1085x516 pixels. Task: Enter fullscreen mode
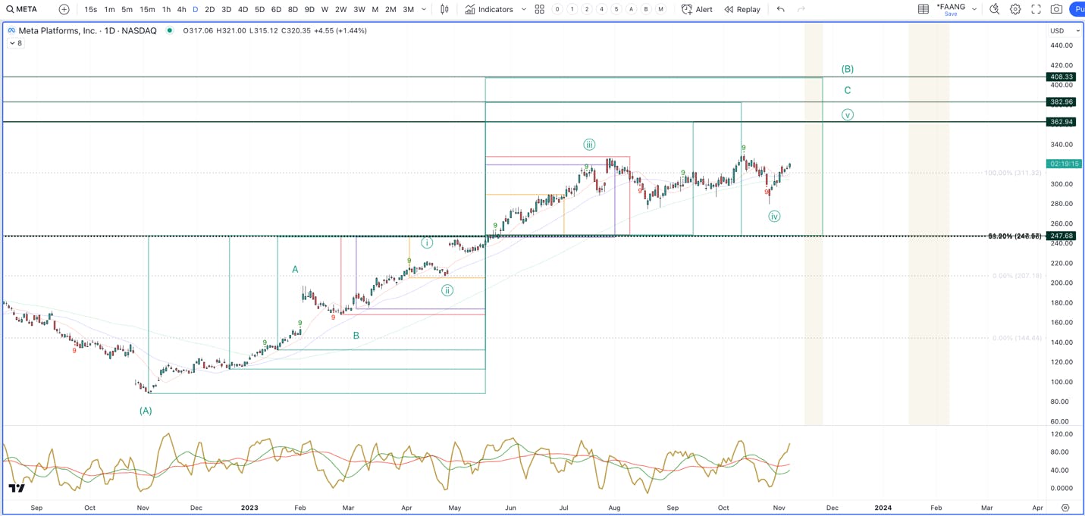click(x=1036, y=9)
